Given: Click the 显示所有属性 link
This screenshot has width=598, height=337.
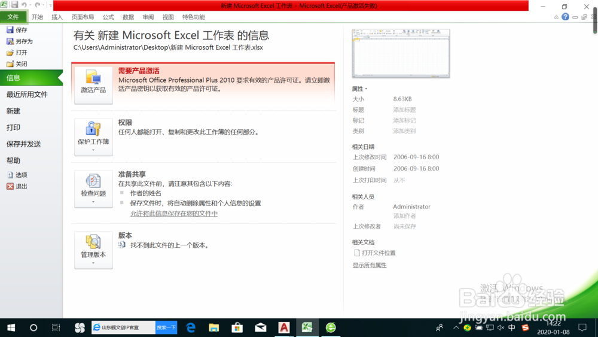Looking at the screenshot, I should coord(370,265).
